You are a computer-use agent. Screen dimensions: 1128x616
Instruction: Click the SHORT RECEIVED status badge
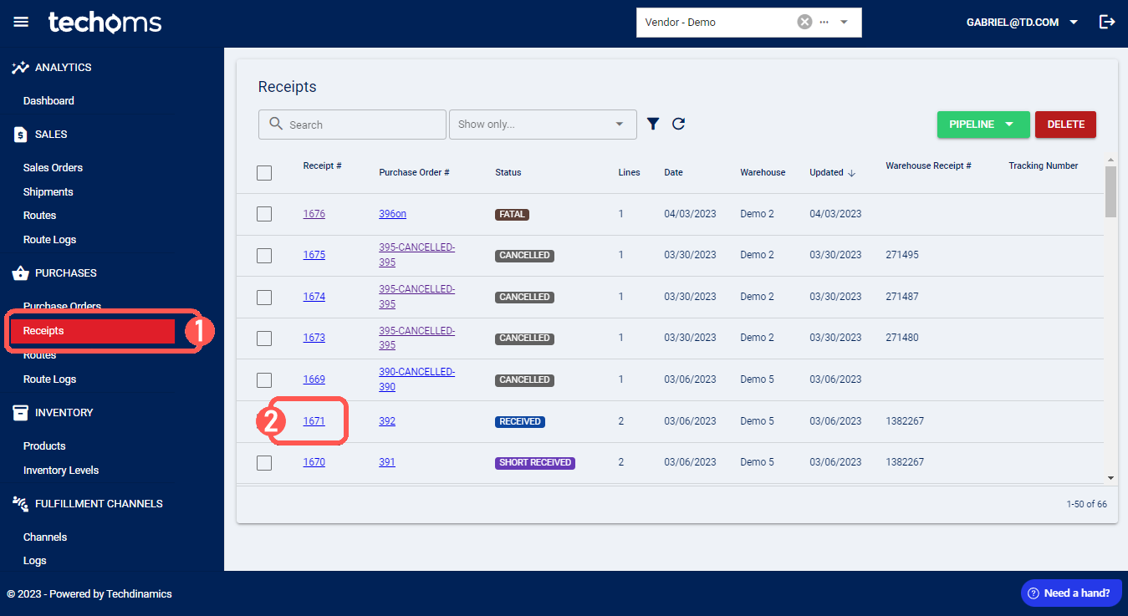pyautogui.click(x=535, y=462)
